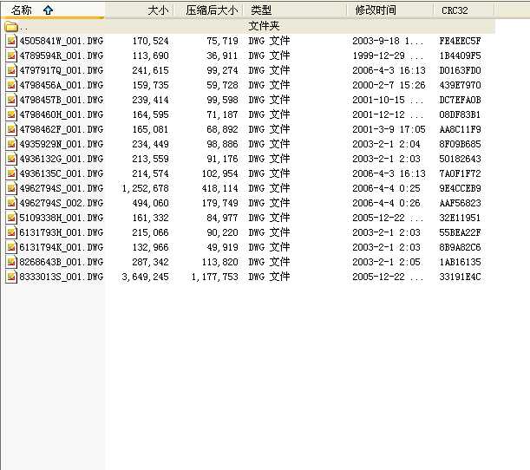Image resolution: width=530 pixels, height=470 pixels.
Task: Click compressed size 36,911
Action: pyautogui.click(x=222, y=55)
